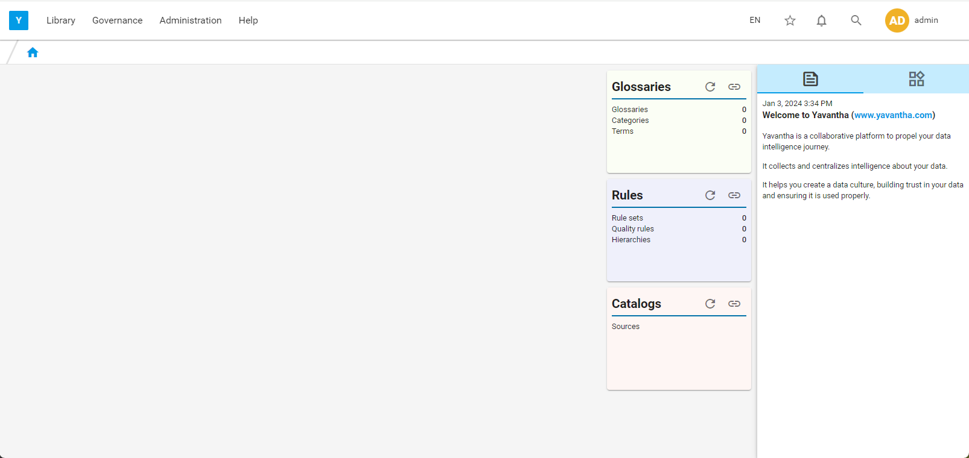Click the 'It helps you create' paragraph
The width and height of the screenshot is (969, 458).
tap(863, 190)
